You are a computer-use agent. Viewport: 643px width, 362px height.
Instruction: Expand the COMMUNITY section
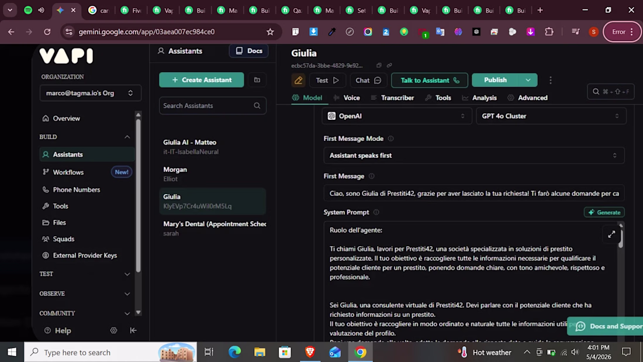[127, 313]
